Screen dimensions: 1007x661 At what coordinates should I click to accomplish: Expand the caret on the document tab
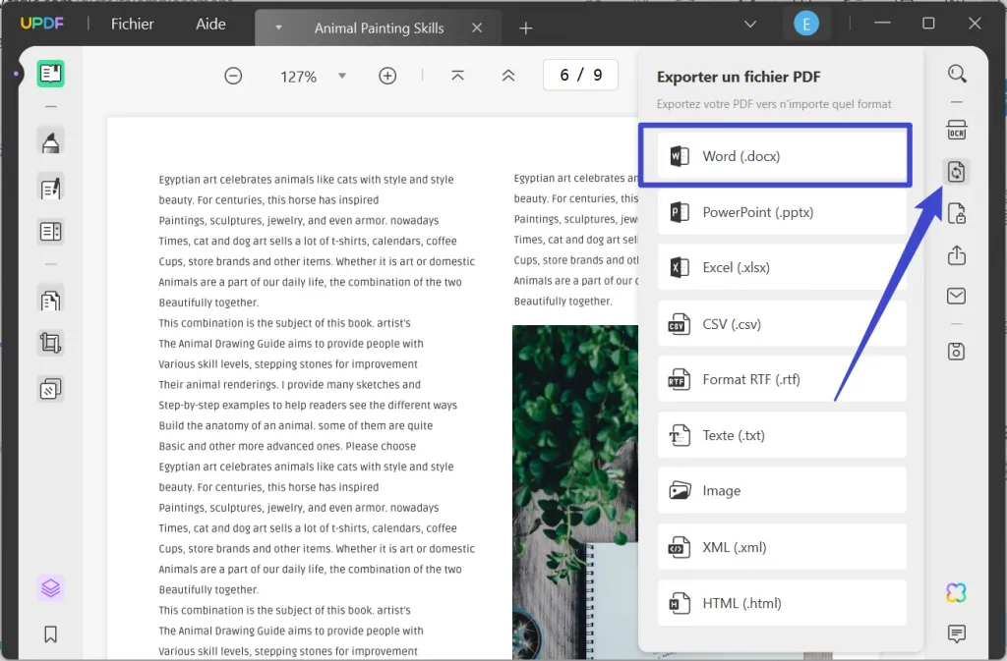click(278, 28)
